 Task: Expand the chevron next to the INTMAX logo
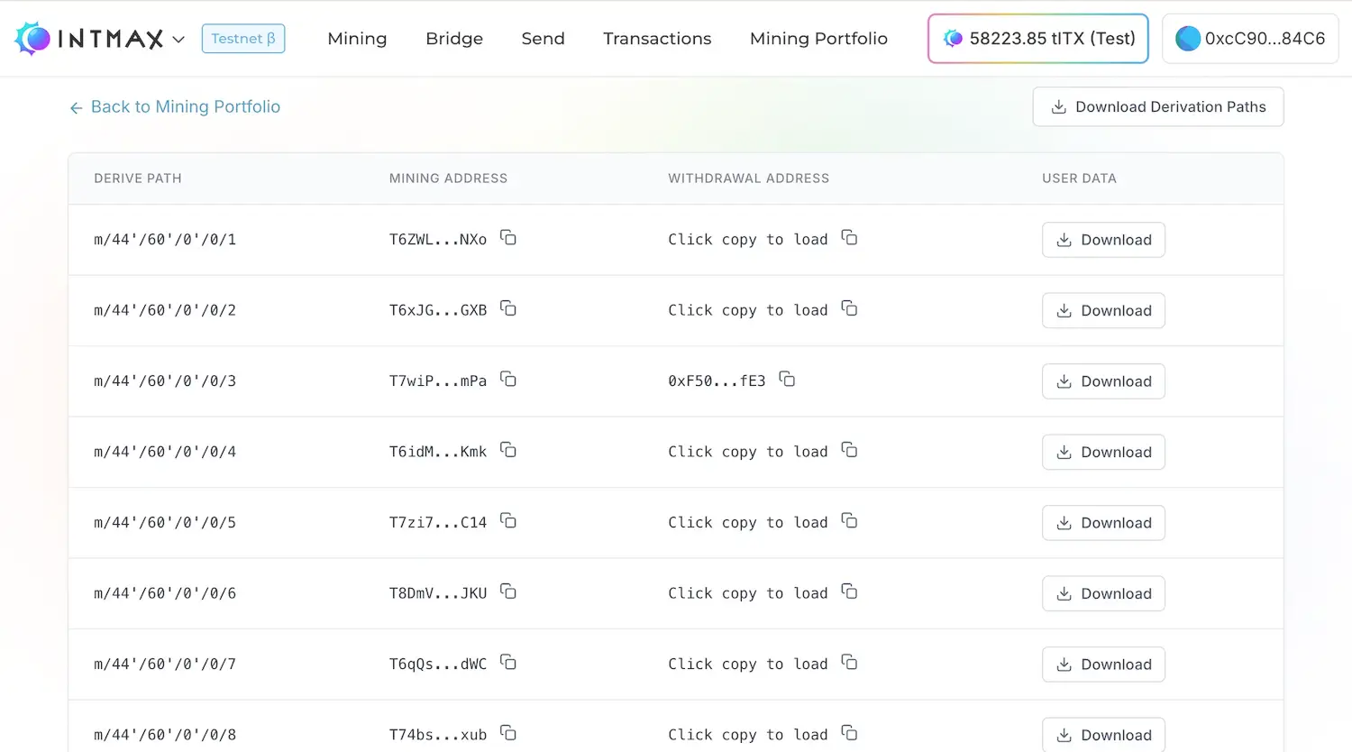pos(178,40)
